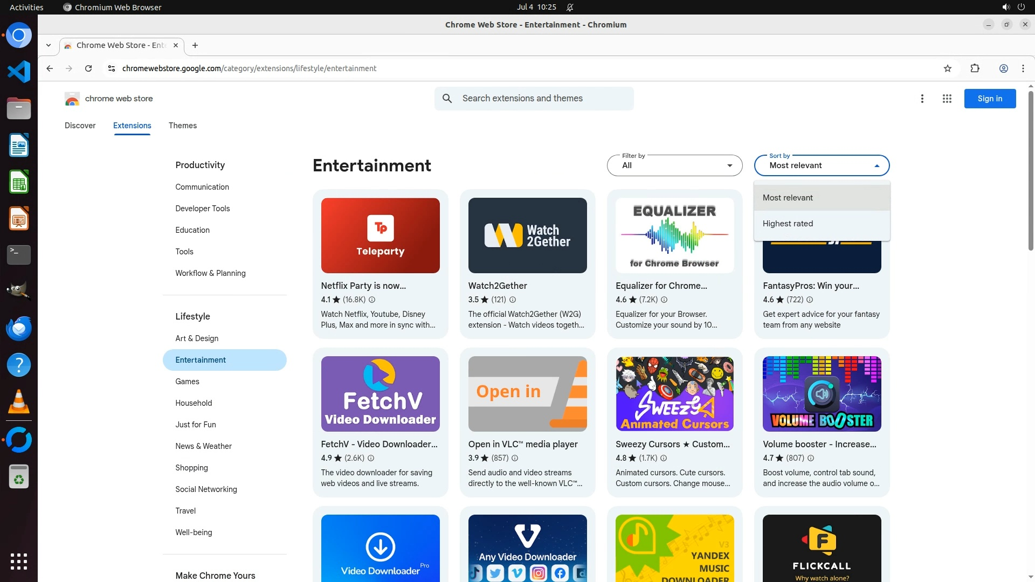Open Chrome Web Store more options menu
The image size is (1035, 582).
tap(922, 99)
